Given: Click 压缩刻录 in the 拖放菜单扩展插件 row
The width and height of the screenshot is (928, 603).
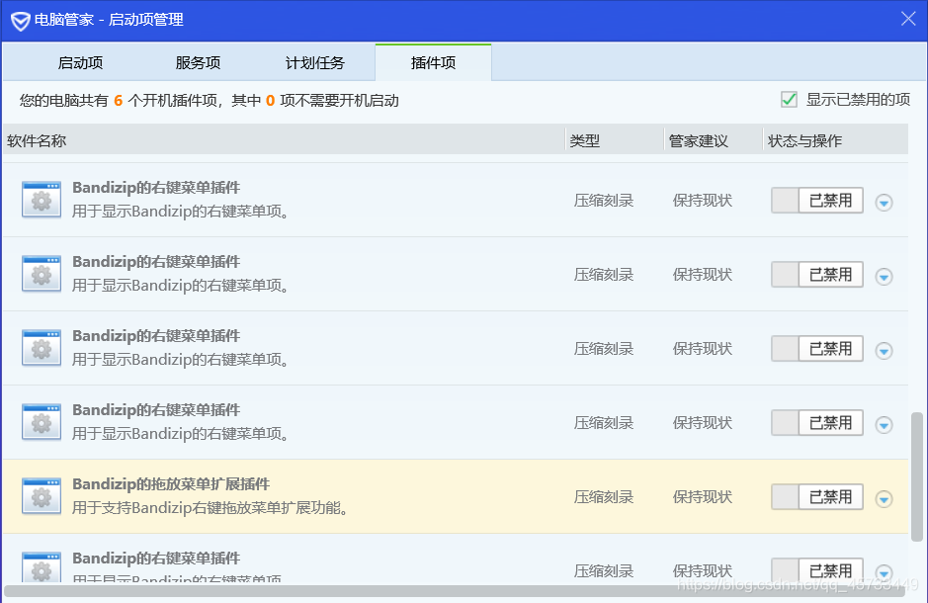Looking at the screenshot, I should point(604,497).
